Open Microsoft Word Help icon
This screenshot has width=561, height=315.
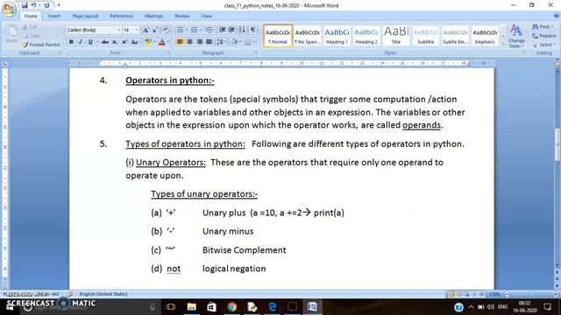557,16
